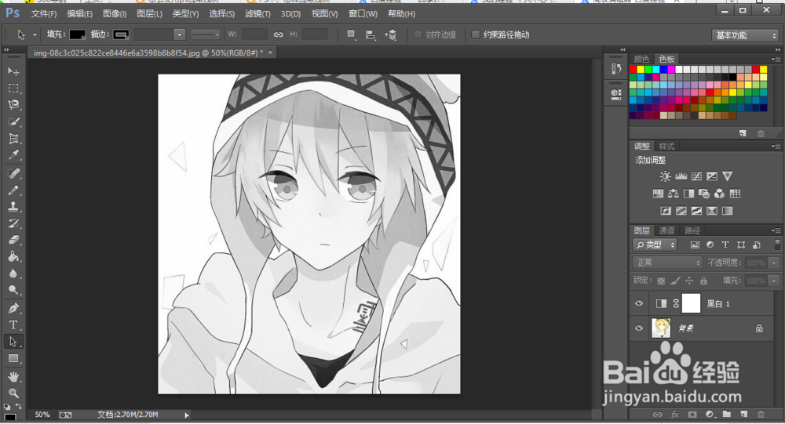Switch to the 颜色 tab
The height and width of the screenshot is (424, 785).
coord(641,59)
